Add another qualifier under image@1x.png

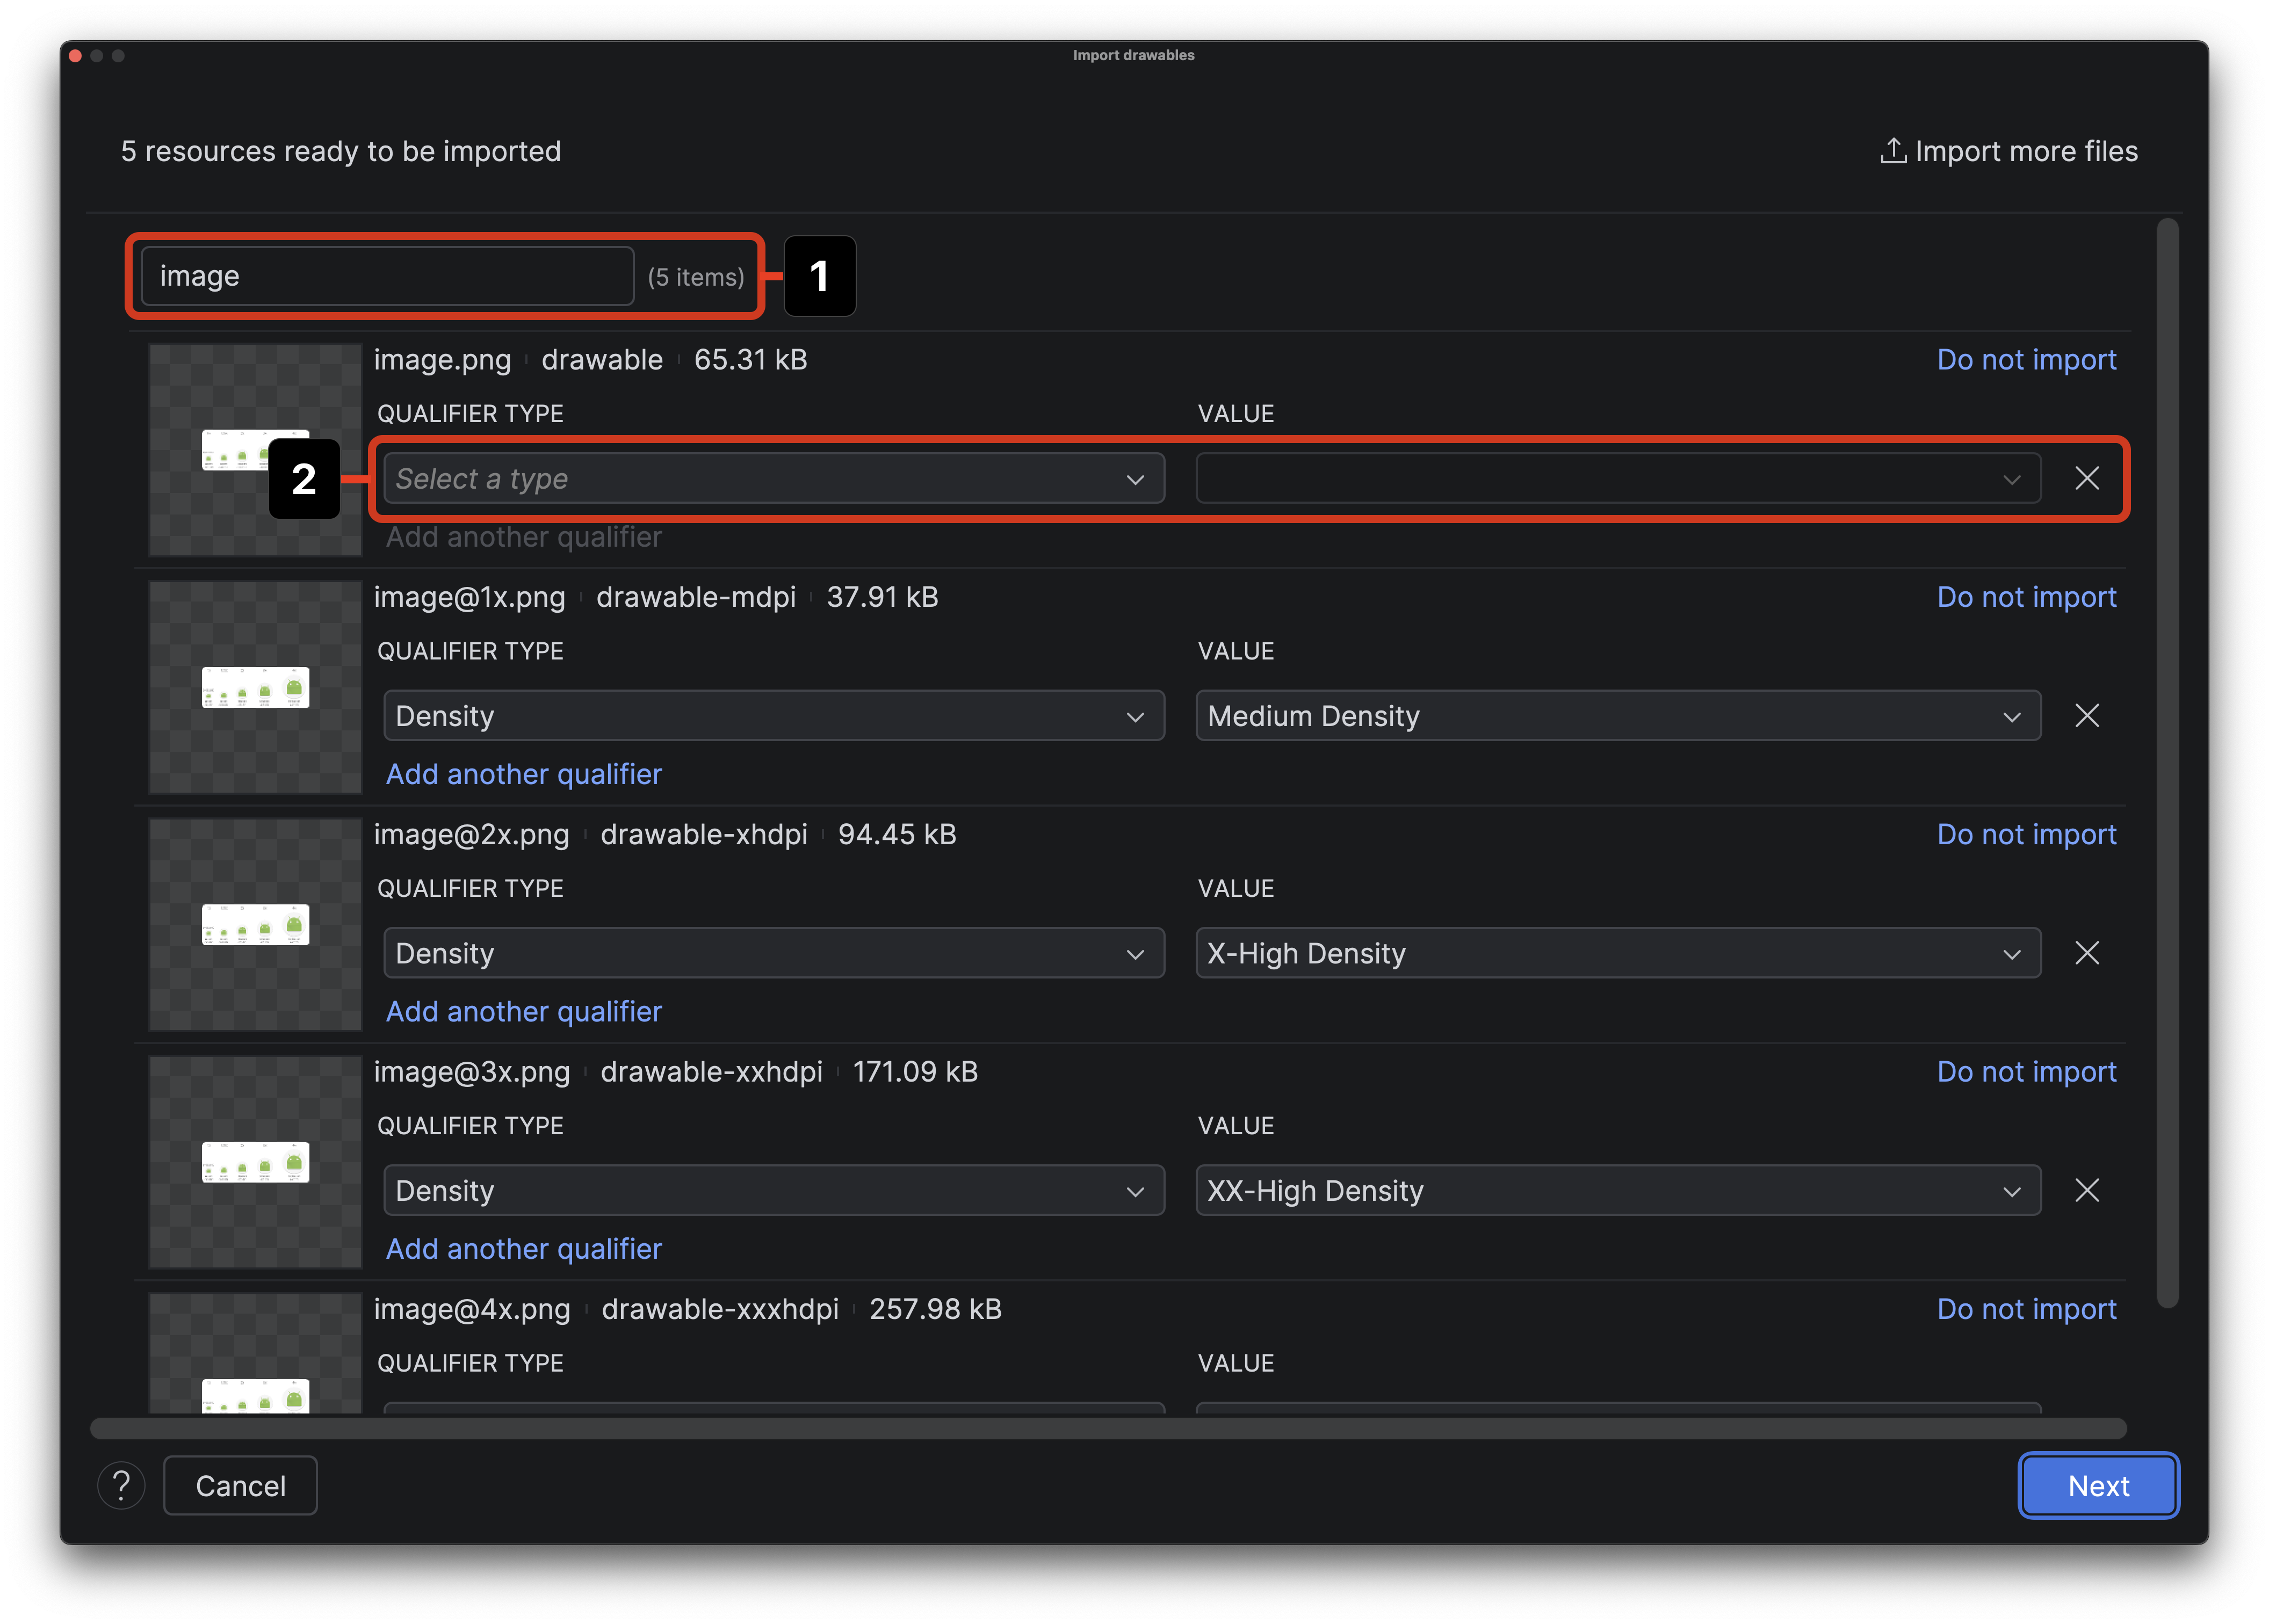point(524,774)
